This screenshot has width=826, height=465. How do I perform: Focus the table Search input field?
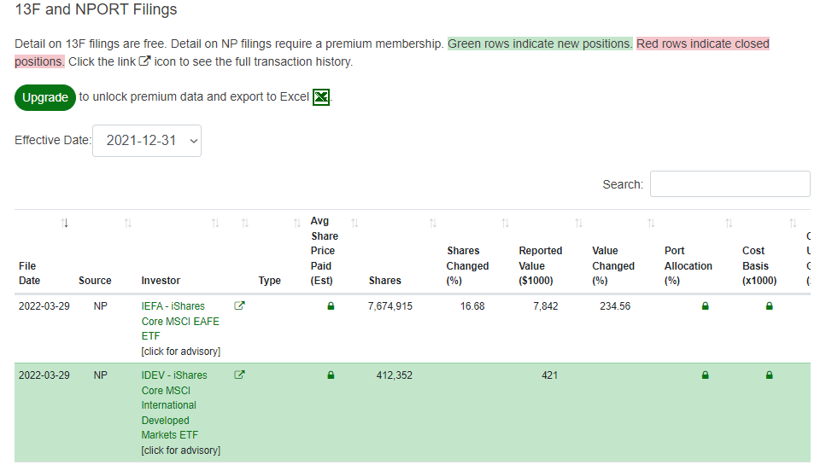pyautogui.click(x=729, y=184)
